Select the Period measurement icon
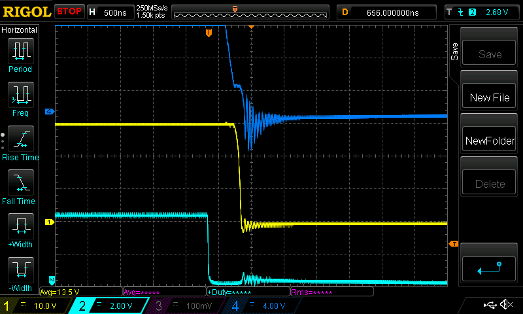The height and width of the screenshot is (314, 523). tap(20, 50)
